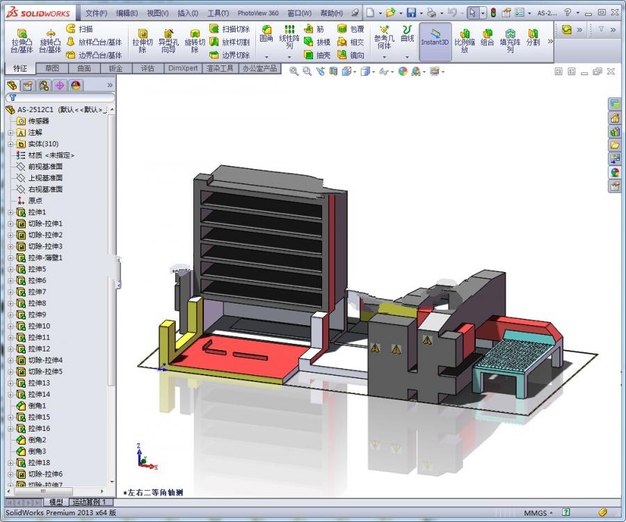Switch to the PropertyManager panel tab
The height and width of the screenshot is (522, 626).
pos(28,85)
